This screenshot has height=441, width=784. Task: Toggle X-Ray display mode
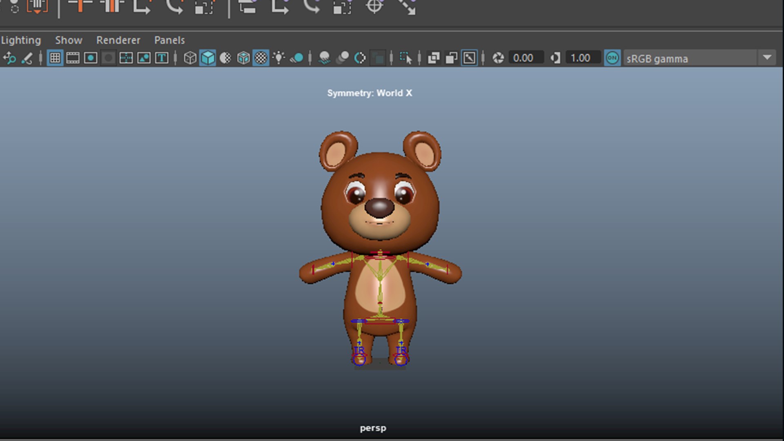pos(434,58)
